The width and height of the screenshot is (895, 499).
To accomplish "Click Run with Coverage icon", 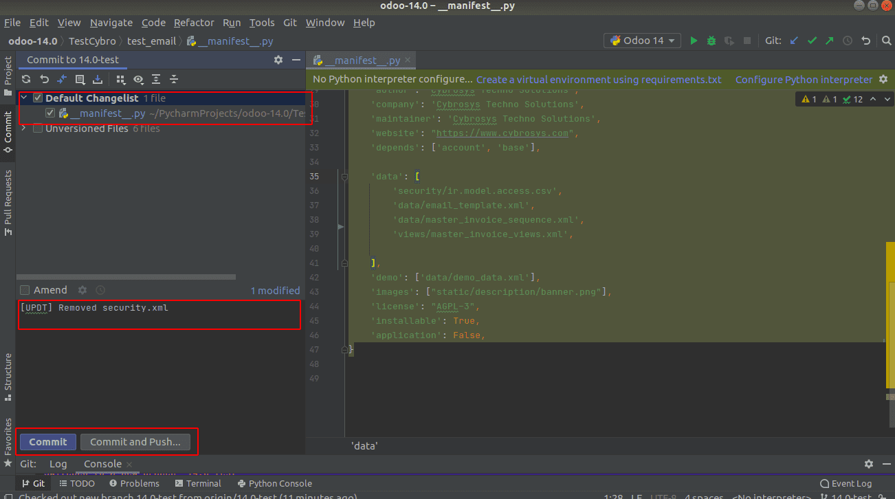I will click(729, 41).
